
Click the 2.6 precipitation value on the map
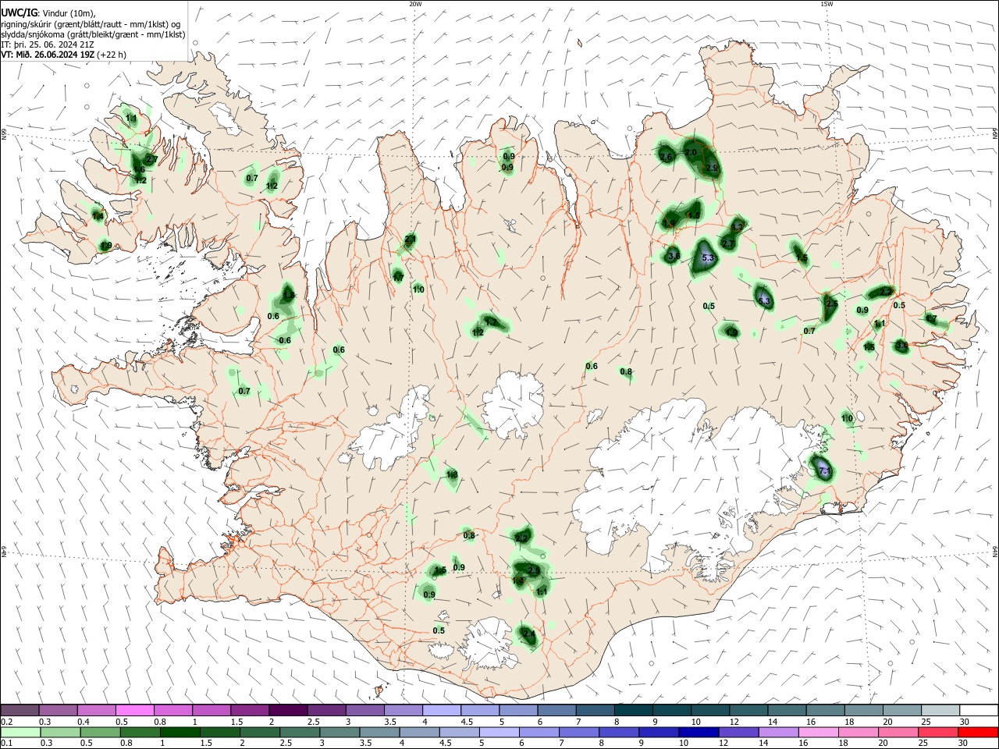tap(666, 157)
